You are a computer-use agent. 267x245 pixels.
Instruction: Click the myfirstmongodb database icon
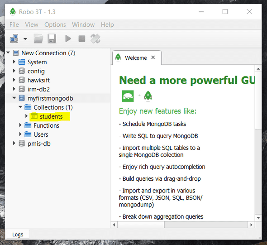22,98
